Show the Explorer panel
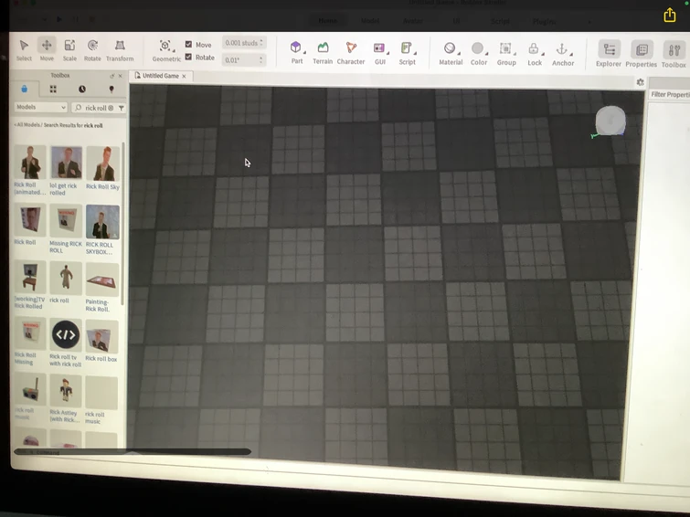Image resolution: width=690 pixels, height=517 pixels. pyautogui.click(x=609, y=54)
